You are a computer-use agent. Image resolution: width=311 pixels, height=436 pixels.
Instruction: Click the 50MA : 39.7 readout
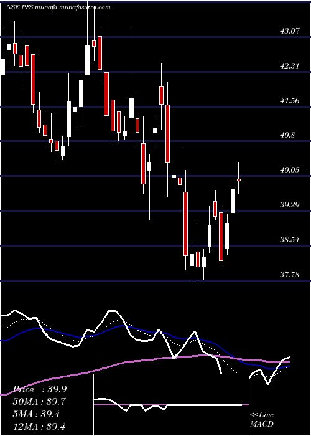40,402
